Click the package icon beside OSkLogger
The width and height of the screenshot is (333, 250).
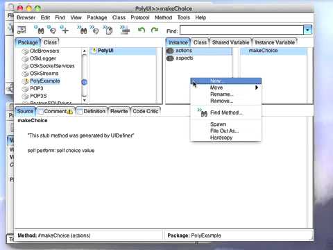point(25,59)
